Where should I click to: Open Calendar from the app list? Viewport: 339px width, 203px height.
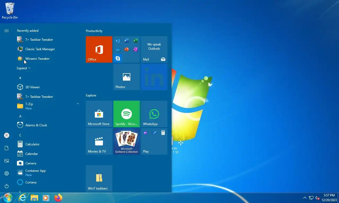click(x=48, y=154)
